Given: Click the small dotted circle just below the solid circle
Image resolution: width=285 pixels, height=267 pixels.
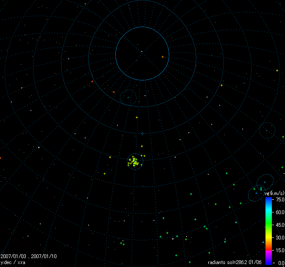Looking at the screenshot, I should pyautogui.click(x=128, y=98).
